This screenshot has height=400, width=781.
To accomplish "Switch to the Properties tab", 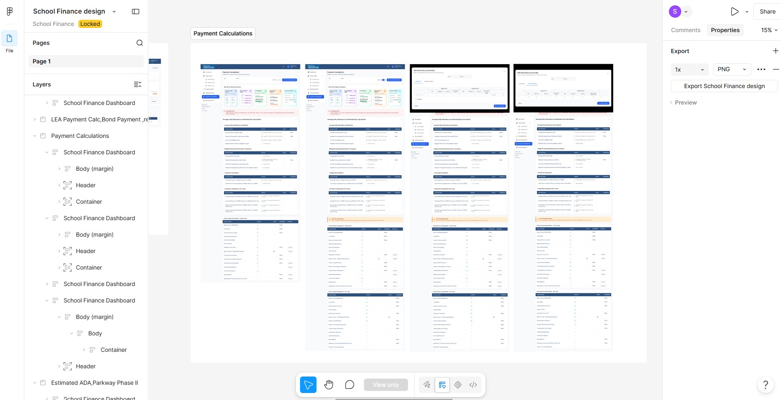I will tap(725, 30).
